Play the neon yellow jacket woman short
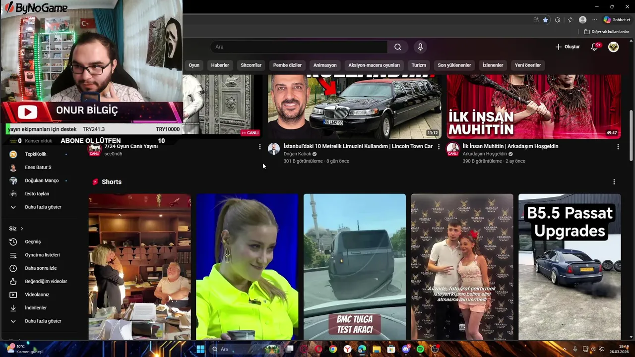635x357 pixels. 247,267
